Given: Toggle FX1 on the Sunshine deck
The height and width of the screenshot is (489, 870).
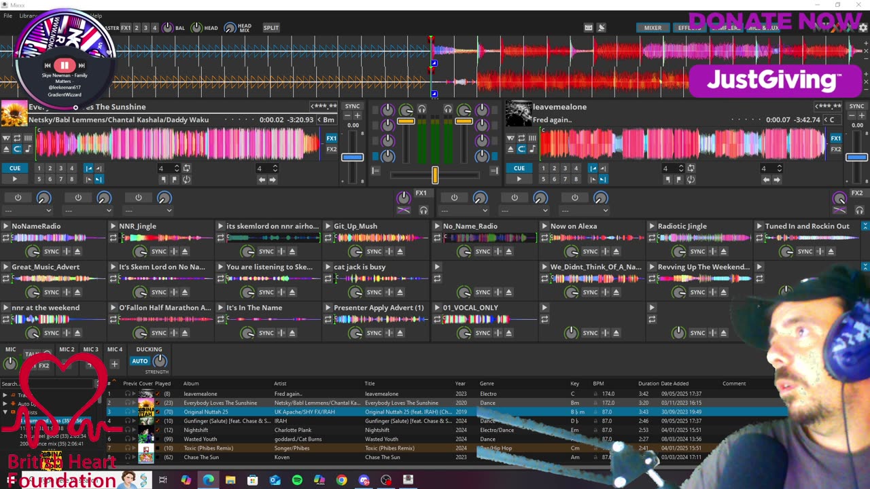Looking at the screenshot, I should point(331,139).
